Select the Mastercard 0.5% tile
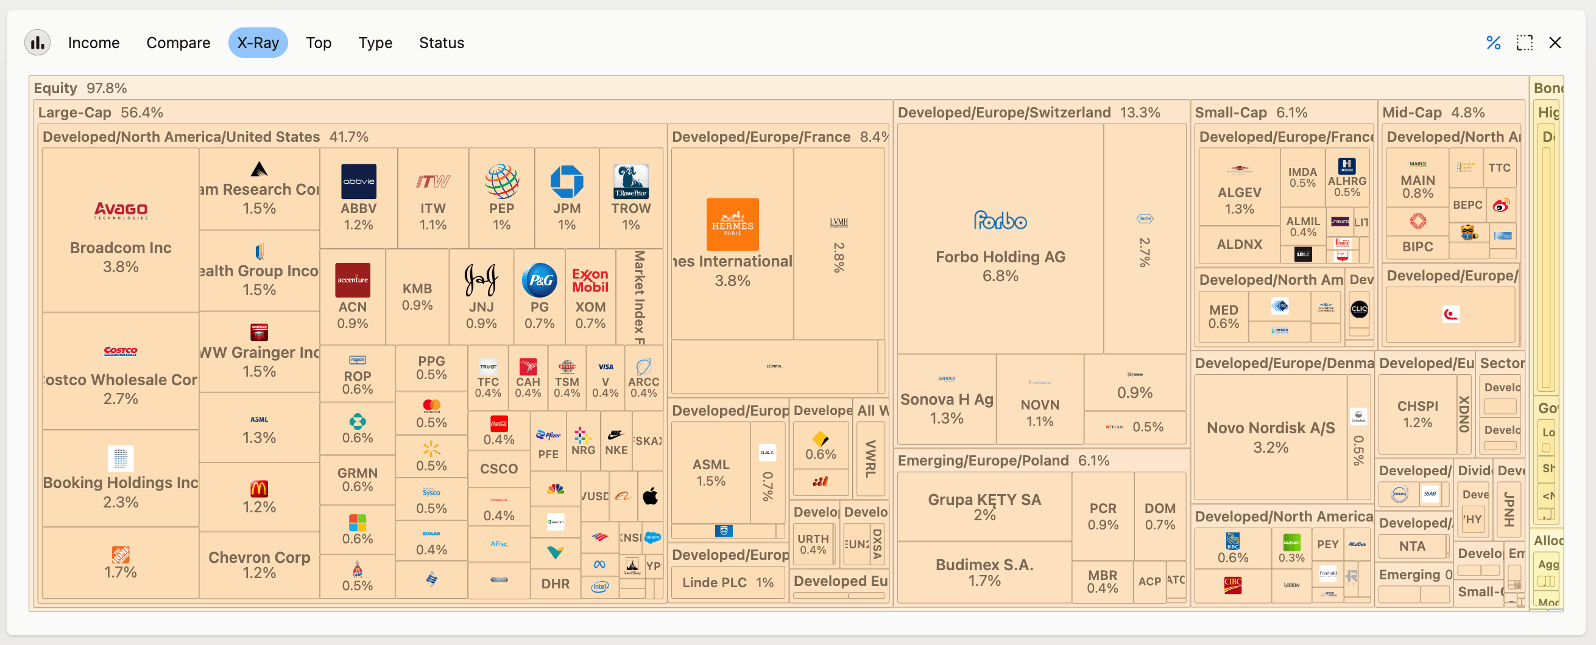Viewport: 1596px width, 645px height. coord(431,414)
